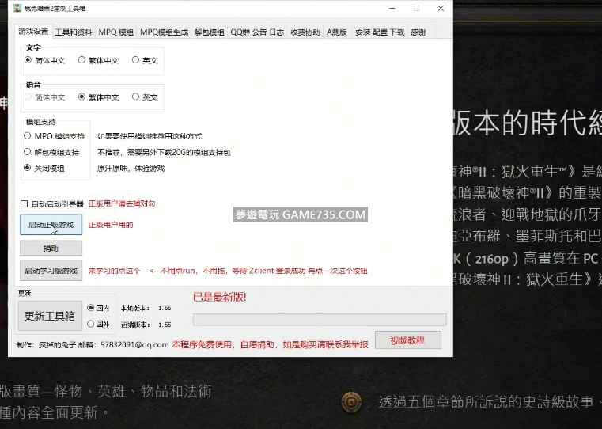This screenshot has height=429, width=602.
Task: Click 启动正版游戏 button
Action: [x=51, y=225]
